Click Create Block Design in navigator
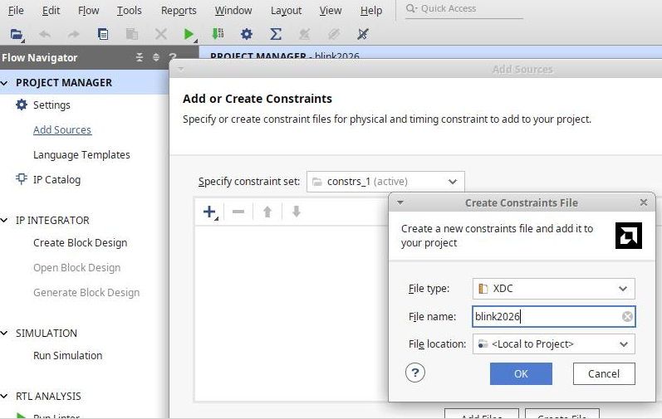Viewport: 662px width, 419px height. (x=80, y=243)
